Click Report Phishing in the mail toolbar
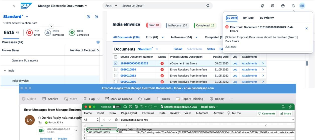Screen dimensions: 315x140 coord(189,99)
